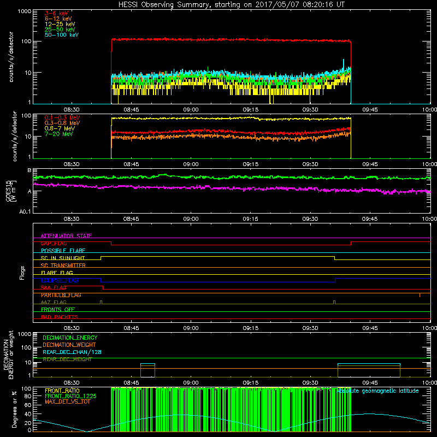The height and width of the screenshot is (437, 437).
Task: Click 09:15 time label under GOES panel
Action: pos(251,219)
